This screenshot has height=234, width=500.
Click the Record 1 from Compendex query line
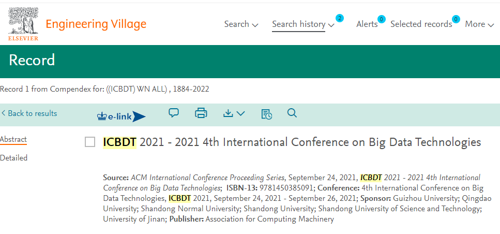click(104, 89)
